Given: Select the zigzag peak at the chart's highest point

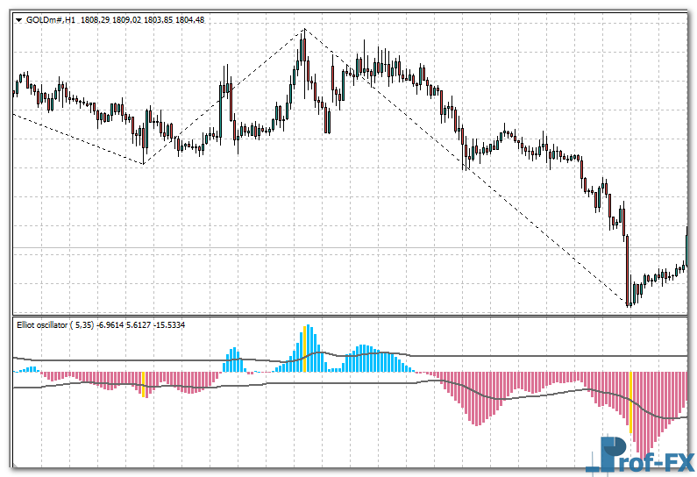Looking at the screenshot, I should point(303,31).
